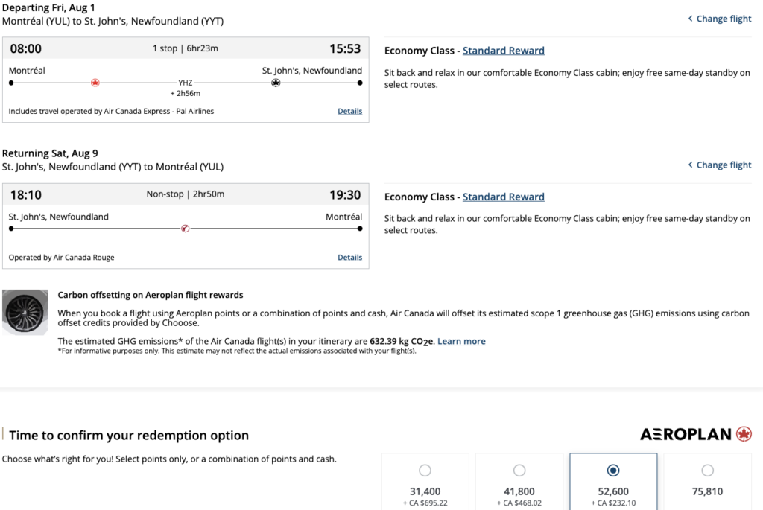763x510 pixels.
Task: Open Learn more about GHG emissions
Action: pos(461,341)
